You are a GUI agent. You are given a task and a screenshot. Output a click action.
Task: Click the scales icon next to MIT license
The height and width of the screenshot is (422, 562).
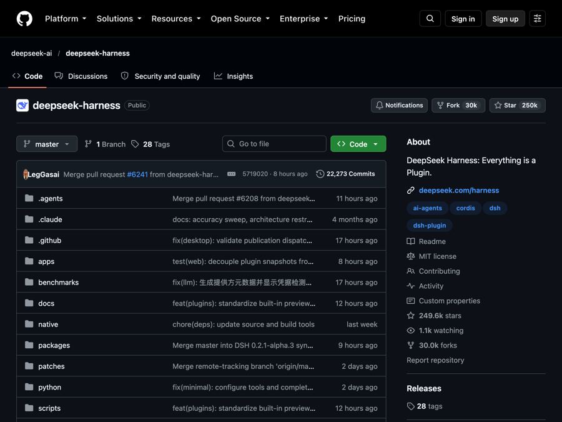click(411, 256)
